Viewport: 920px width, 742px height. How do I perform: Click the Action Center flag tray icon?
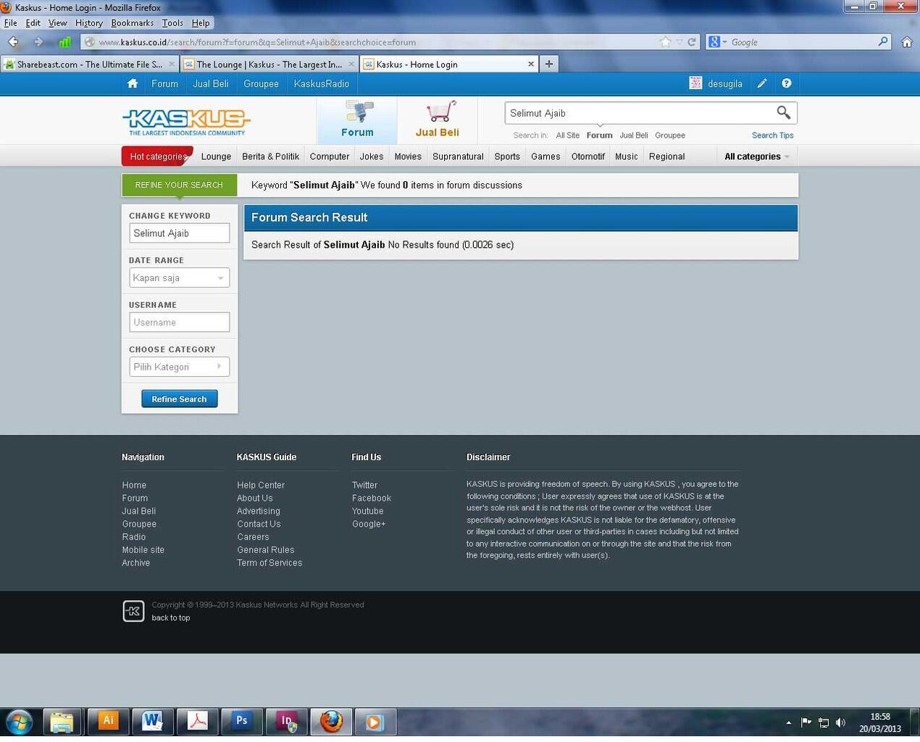(x=806, y=722)
